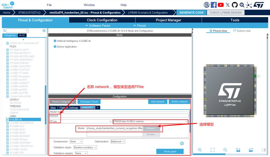Image resolution: width=270 pixels, height=157 pixels.
Task: Click Show graph button
Action: pyautogui.click(x=170, y=151)
